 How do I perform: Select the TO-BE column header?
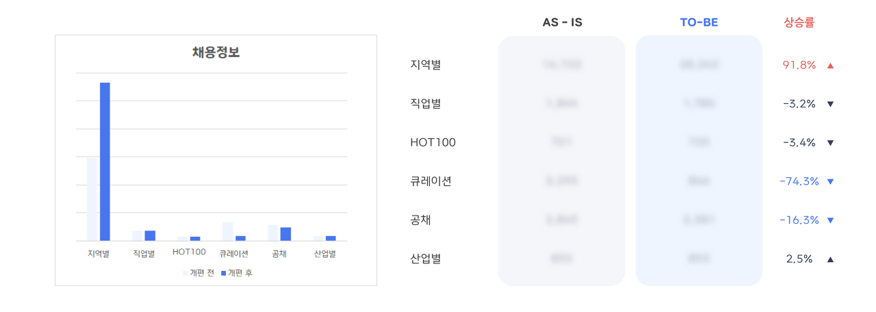[x=699, y=23]
